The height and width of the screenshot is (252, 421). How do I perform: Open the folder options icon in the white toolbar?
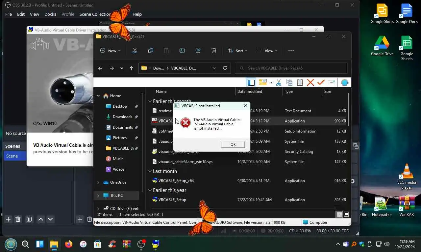[263, 82]
